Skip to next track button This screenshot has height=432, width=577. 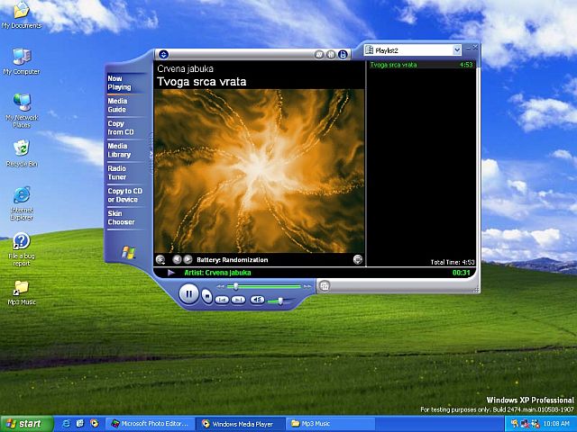tap(238, 300)
